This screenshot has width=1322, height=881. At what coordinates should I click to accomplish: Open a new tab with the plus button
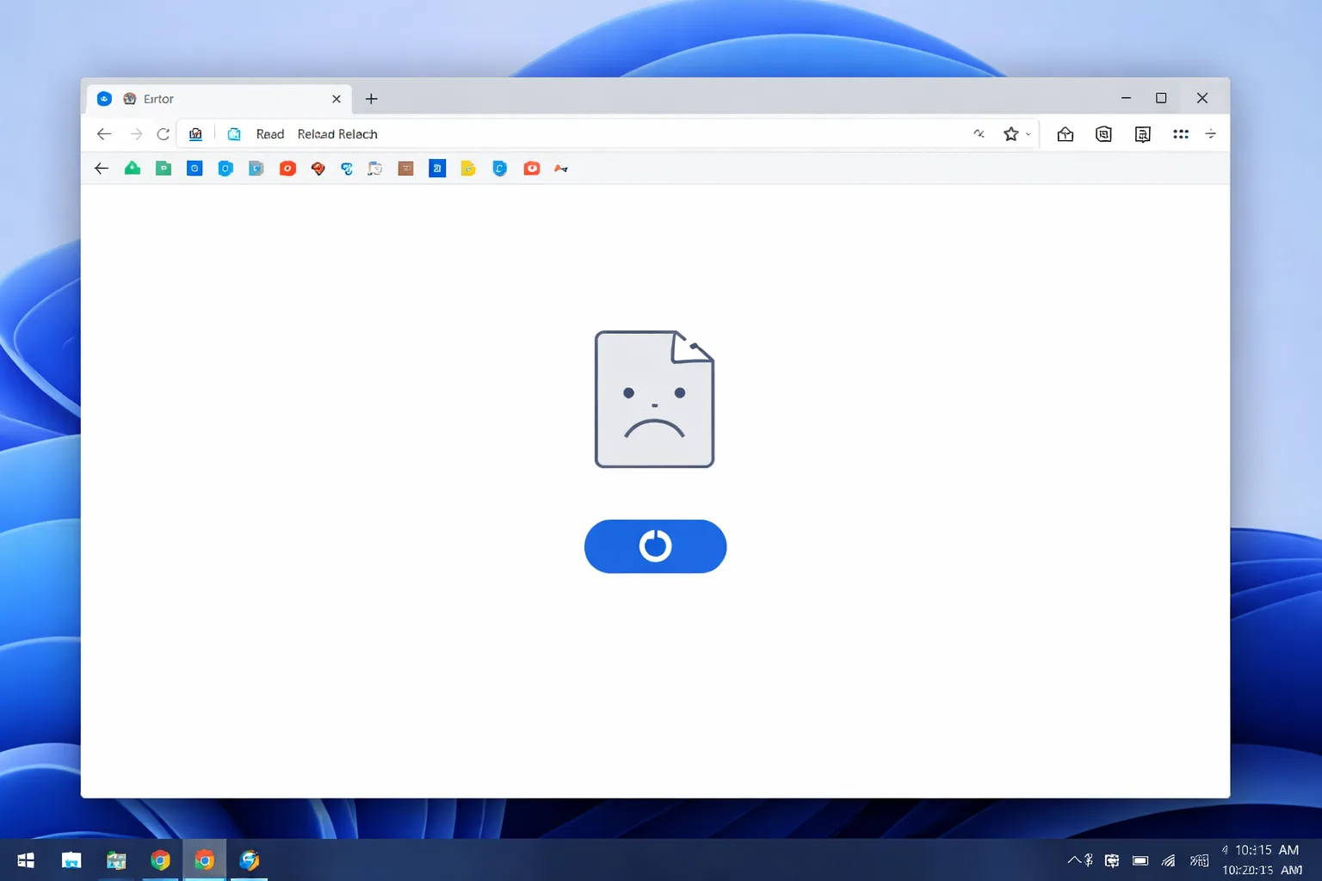point(371,99)
